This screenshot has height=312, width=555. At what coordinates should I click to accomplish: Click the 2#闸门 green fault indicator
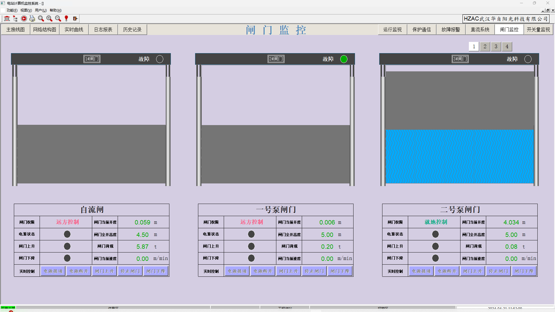344,59
